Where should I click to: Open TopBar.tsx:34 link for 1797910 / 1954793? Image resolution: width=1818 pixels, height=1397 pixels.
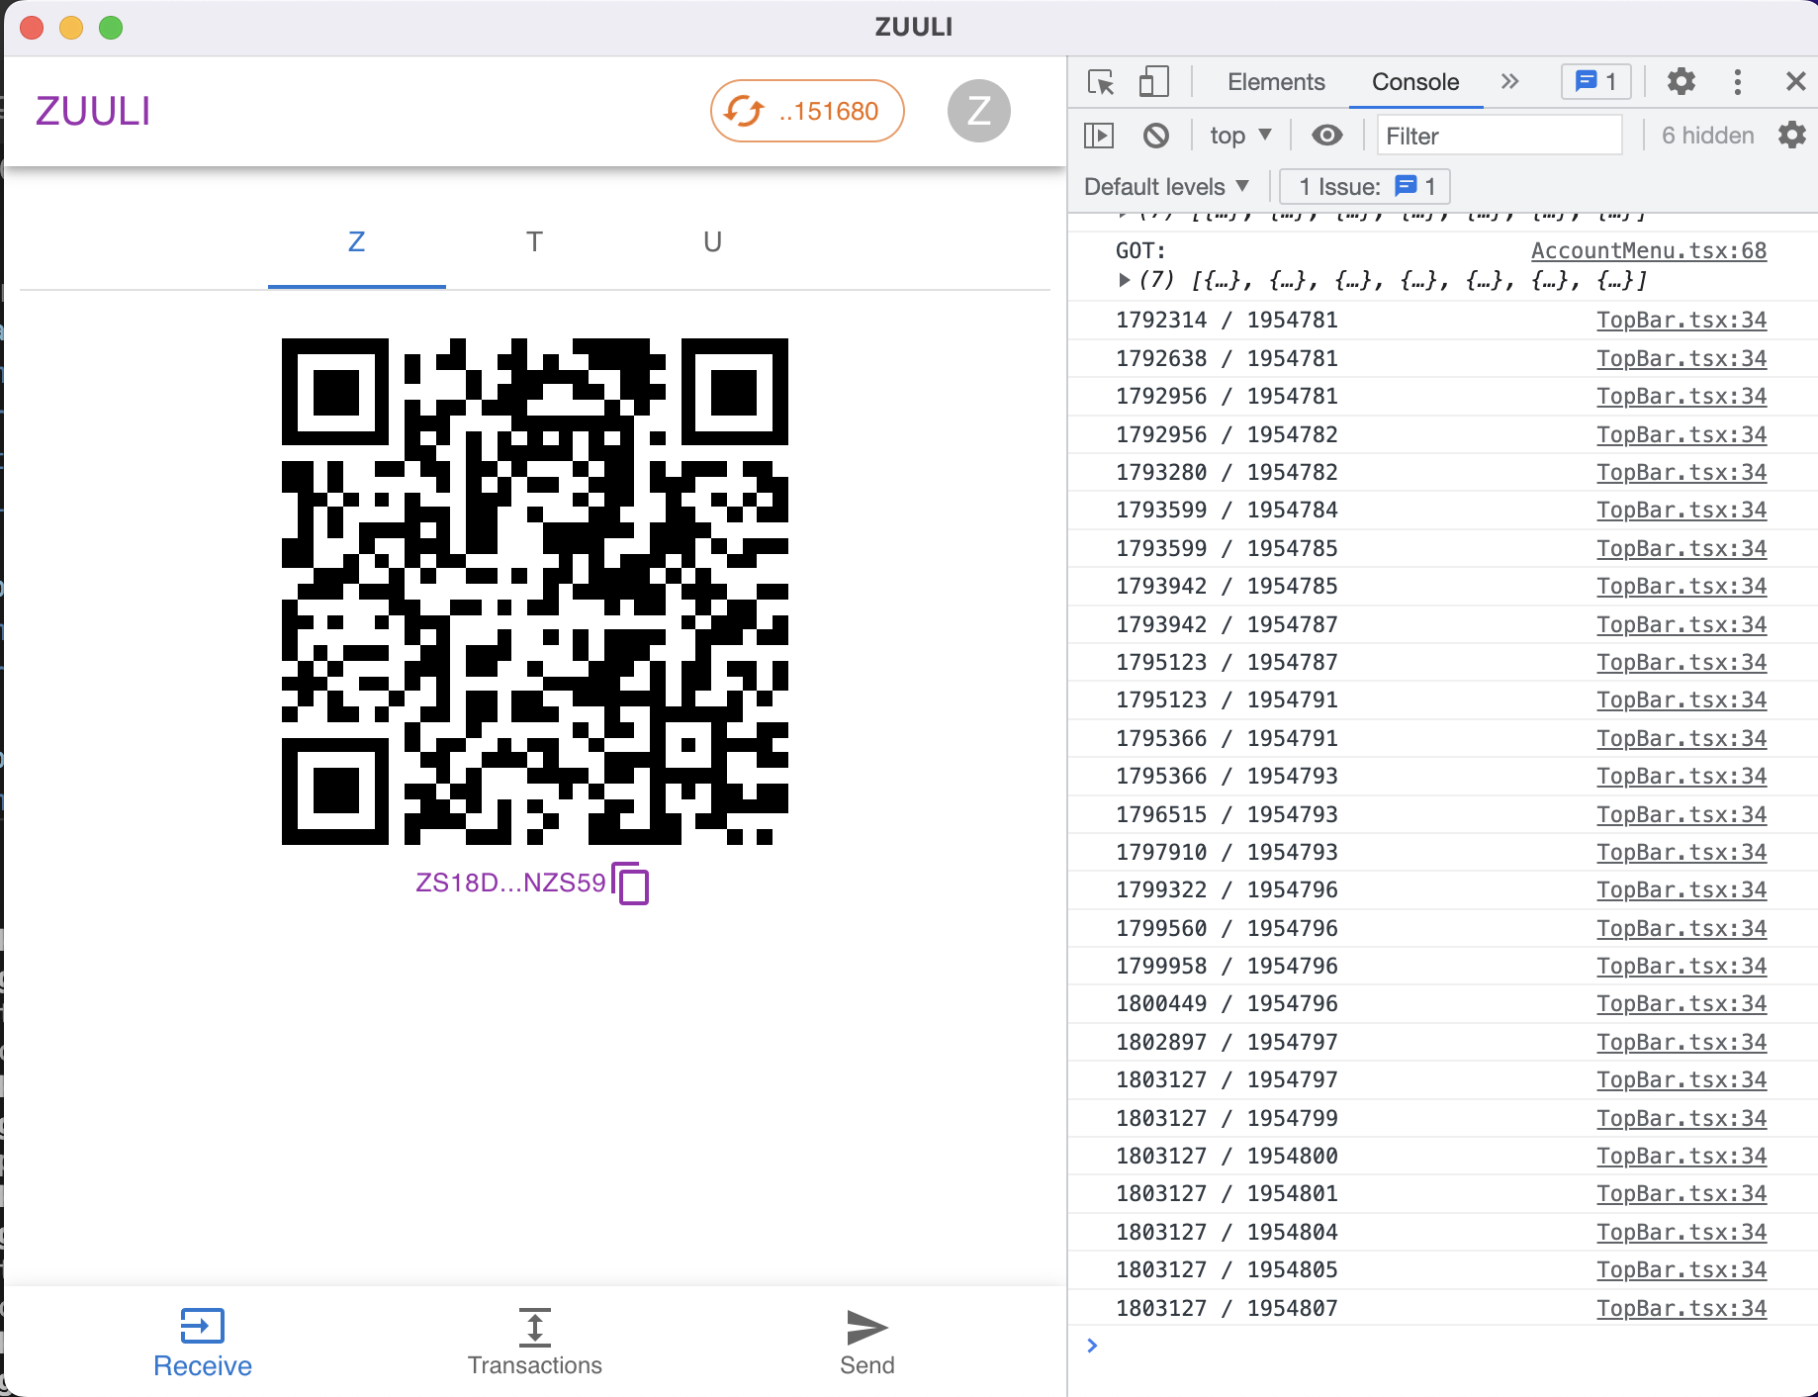click(1682, 853)
